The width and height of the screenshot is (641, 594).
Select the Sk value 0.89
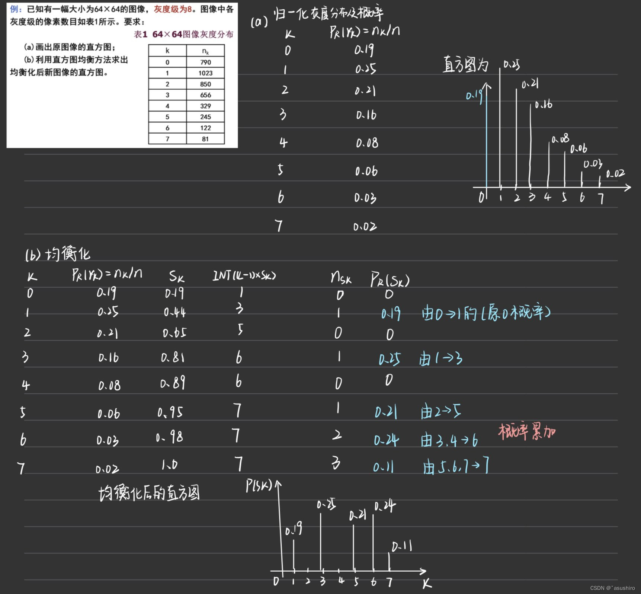[x=173, y=383]
